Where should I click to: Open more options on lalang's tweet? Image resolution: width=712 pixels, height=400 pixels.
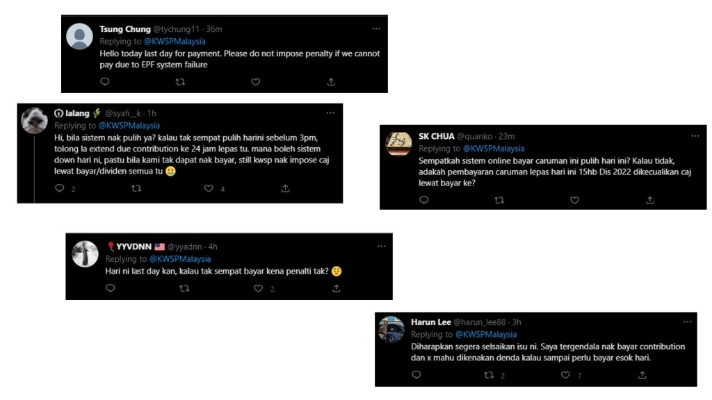coord(330,113)
